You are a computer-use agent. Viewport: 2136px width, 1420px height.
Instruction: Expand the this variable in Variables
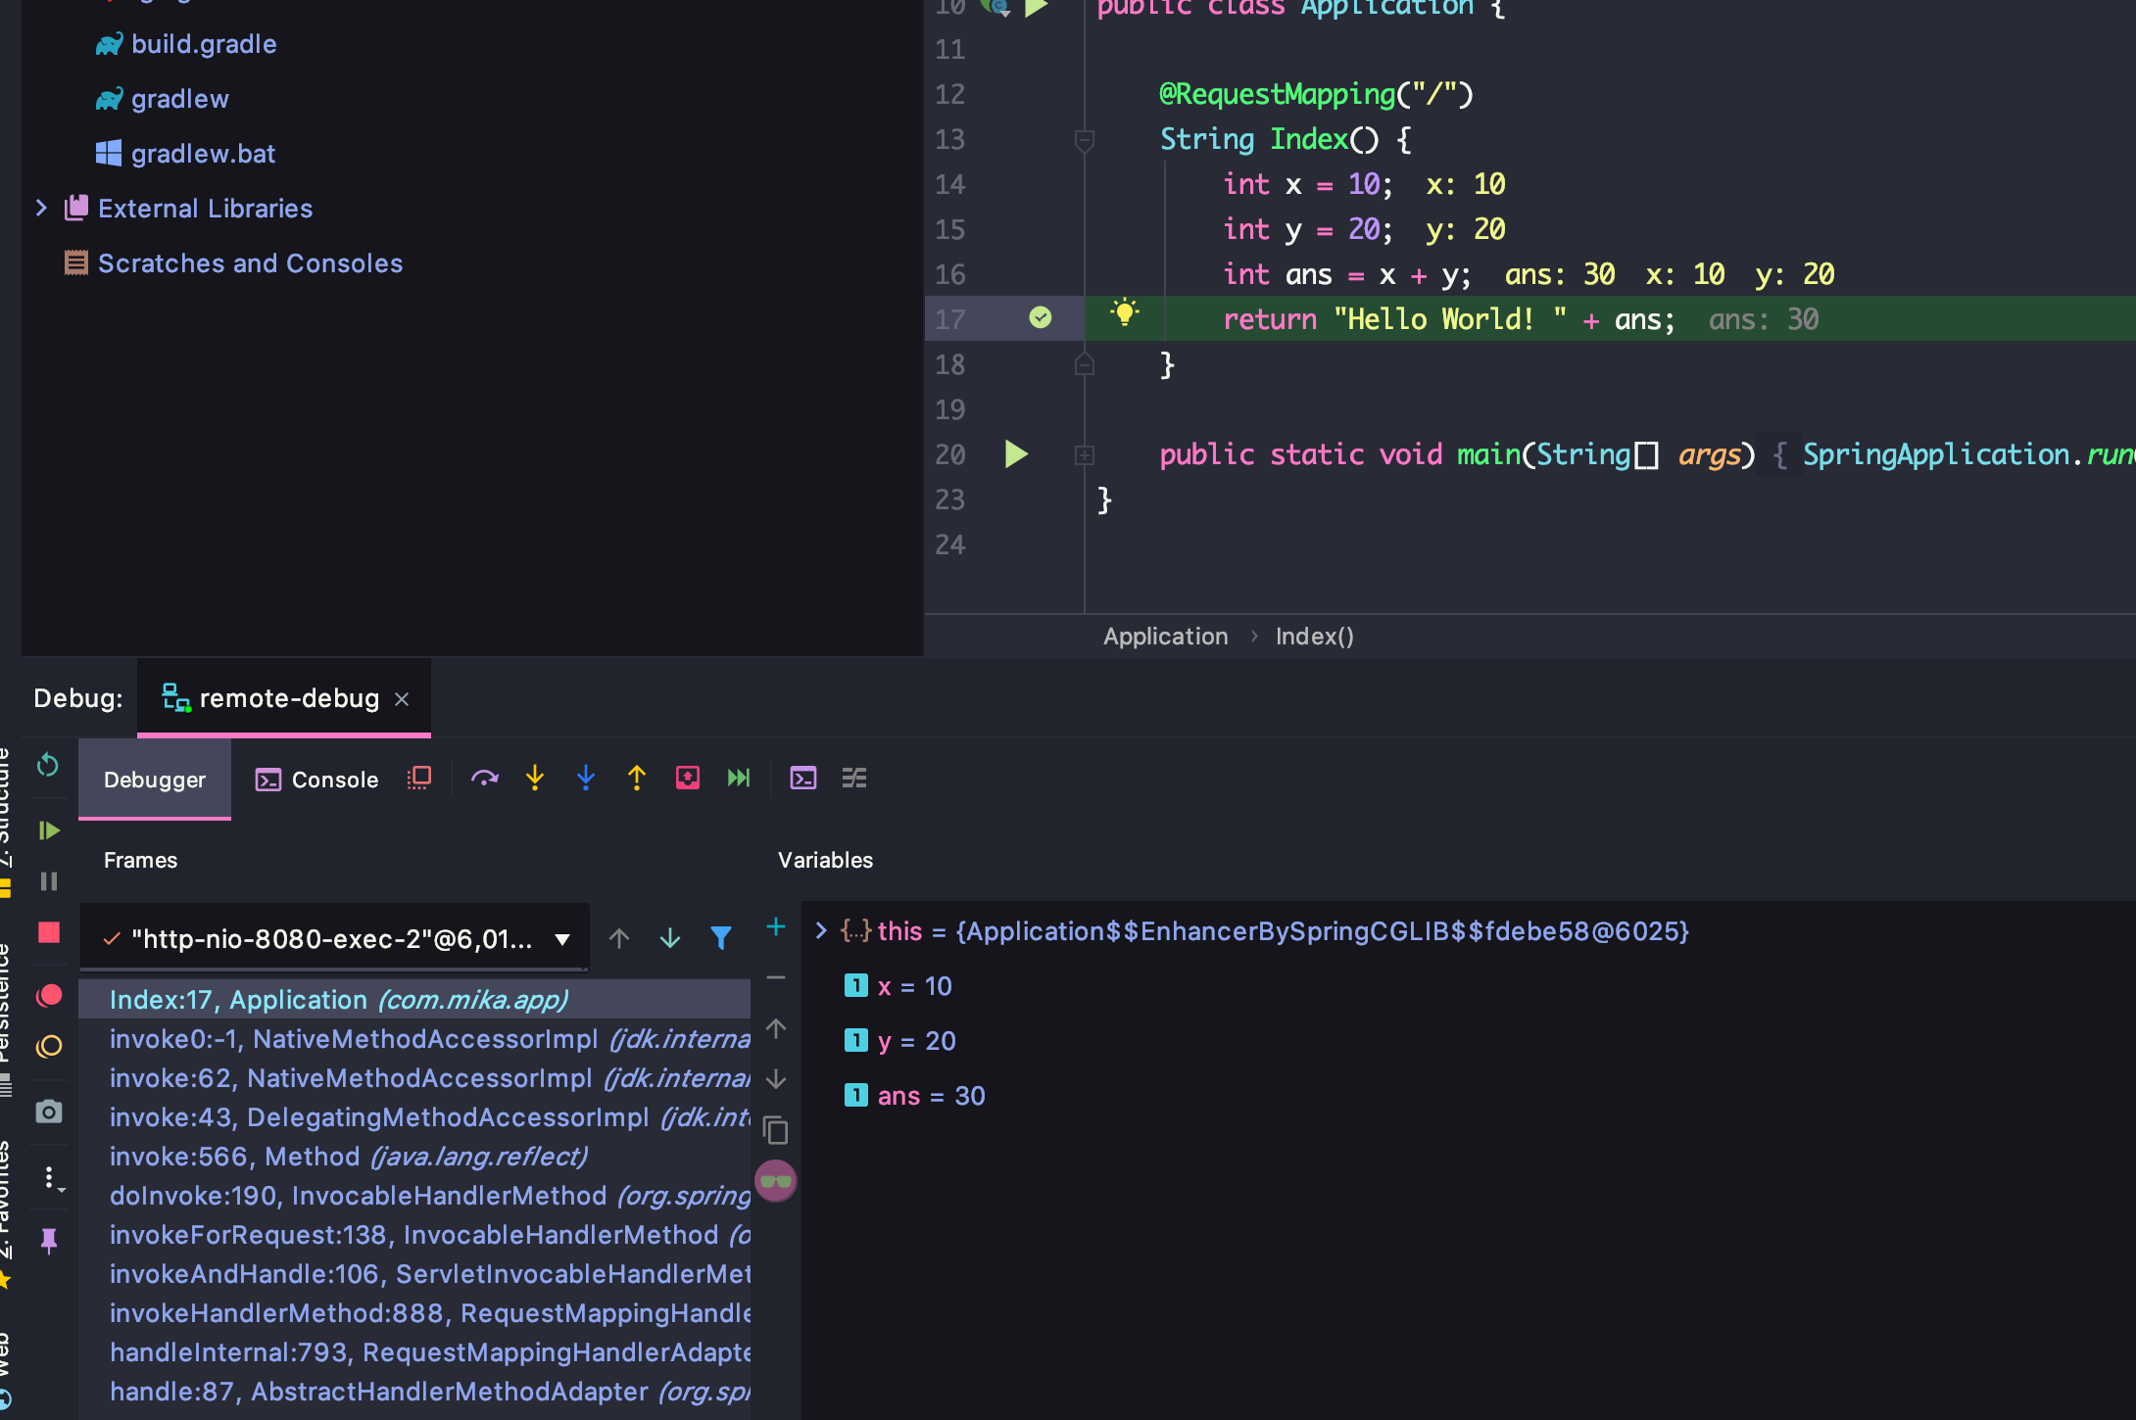821,930
